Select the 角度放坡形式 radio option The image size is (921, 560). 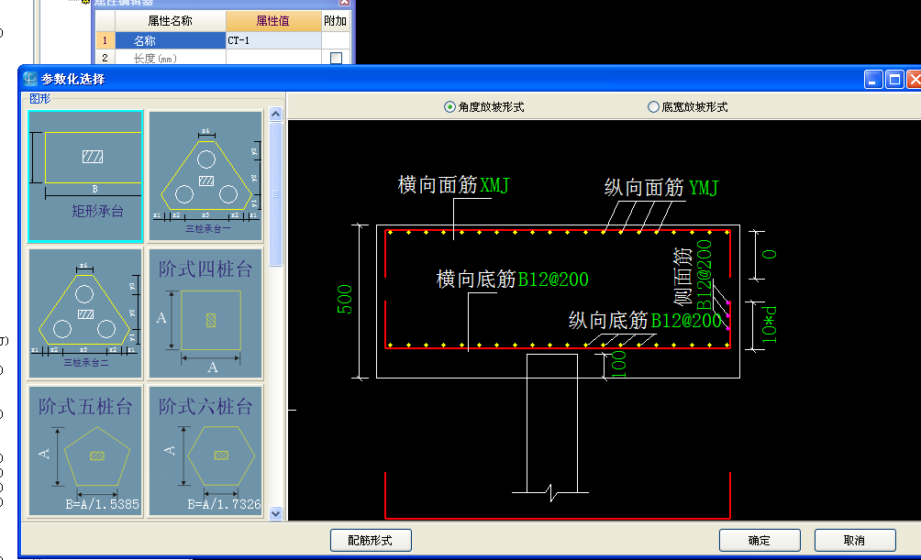[x=484, y=107]
